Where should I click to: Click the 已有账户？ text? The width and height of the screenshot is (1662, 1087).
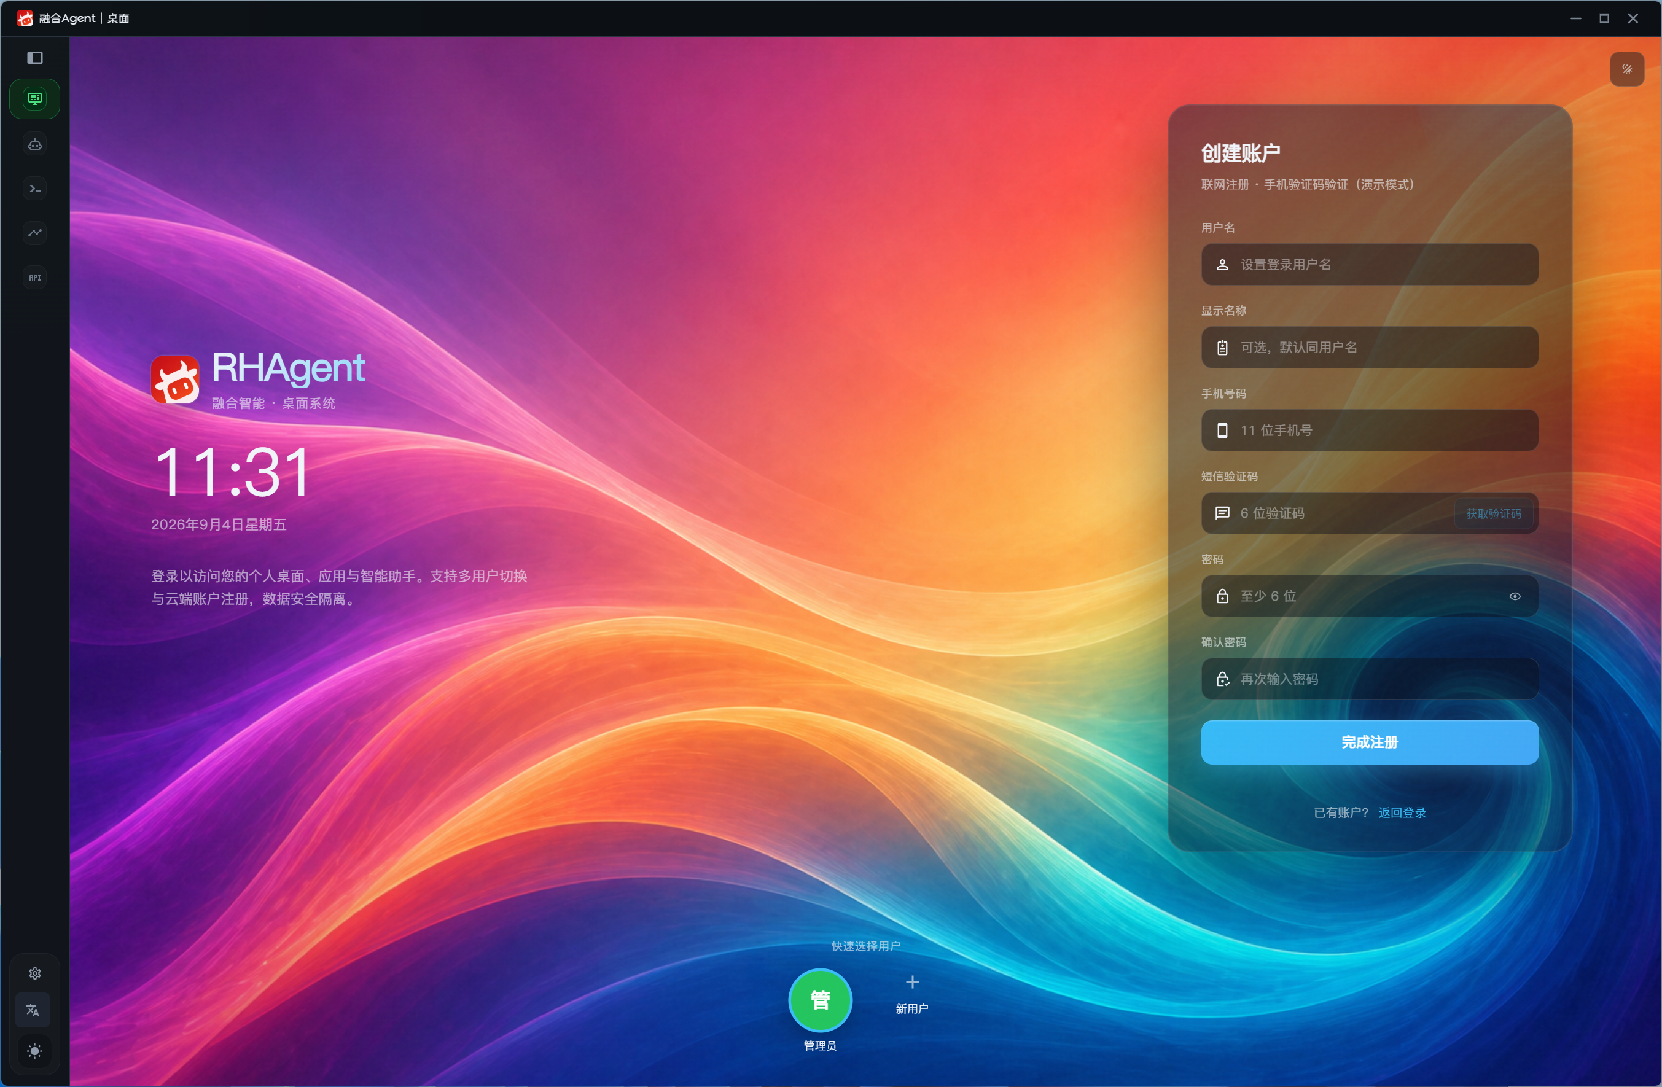[x=1341, y=812]
